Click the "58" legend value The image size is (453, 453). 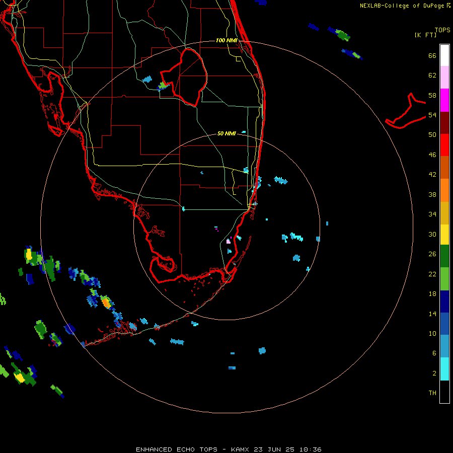432,95
